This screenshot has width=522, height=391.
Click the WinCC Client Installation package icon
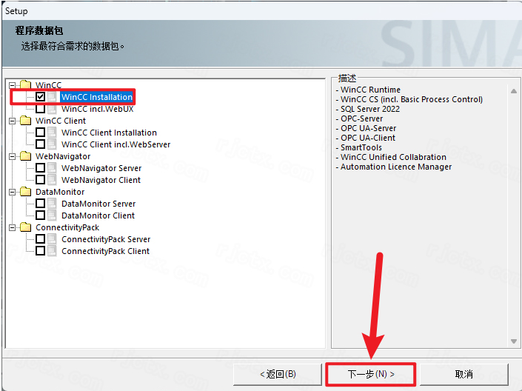point(52,133)
